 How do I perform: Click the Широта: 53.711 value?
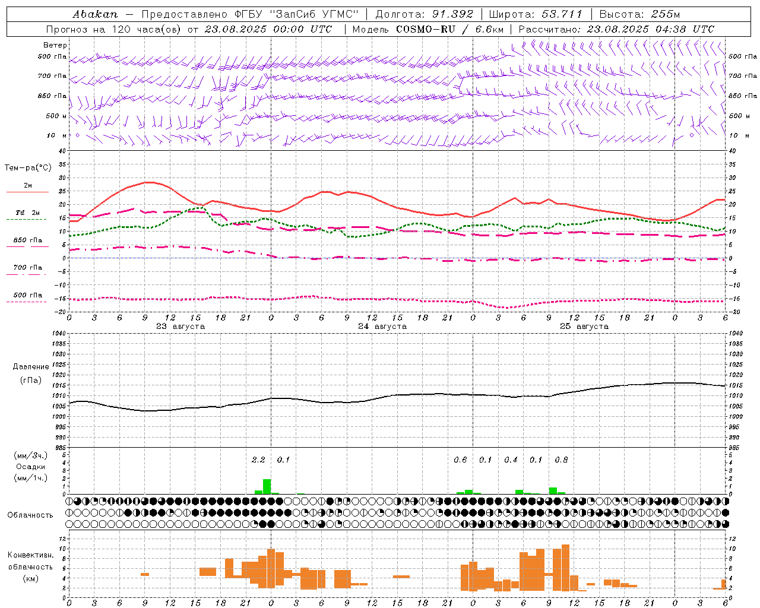[536, 14]
